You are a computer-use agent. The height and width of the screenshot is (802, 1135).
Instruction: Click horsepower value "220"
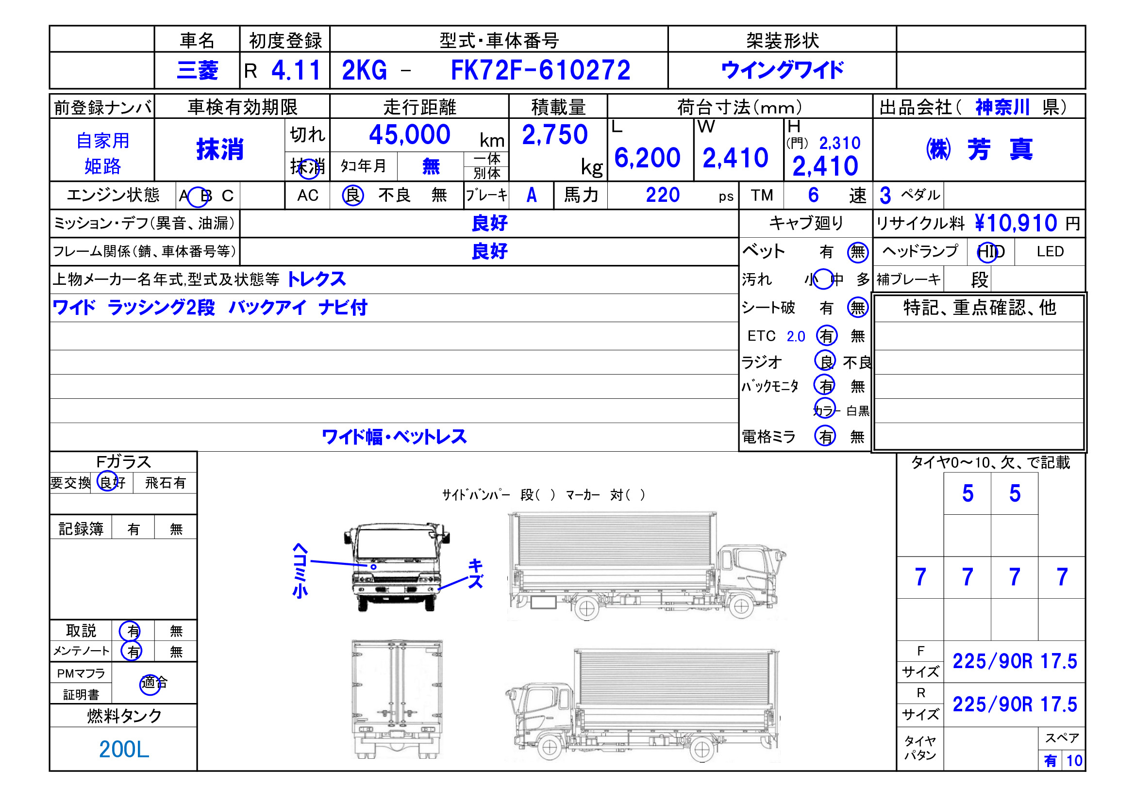pos(663,195)
